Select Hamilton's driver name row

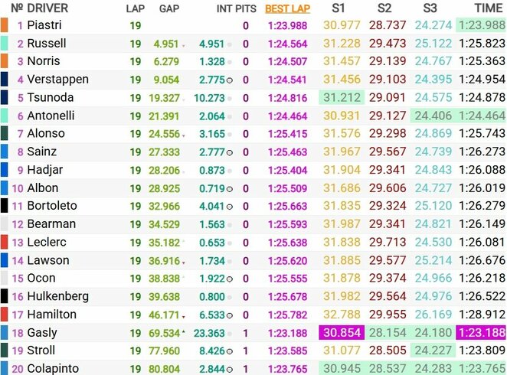point(51,315)
